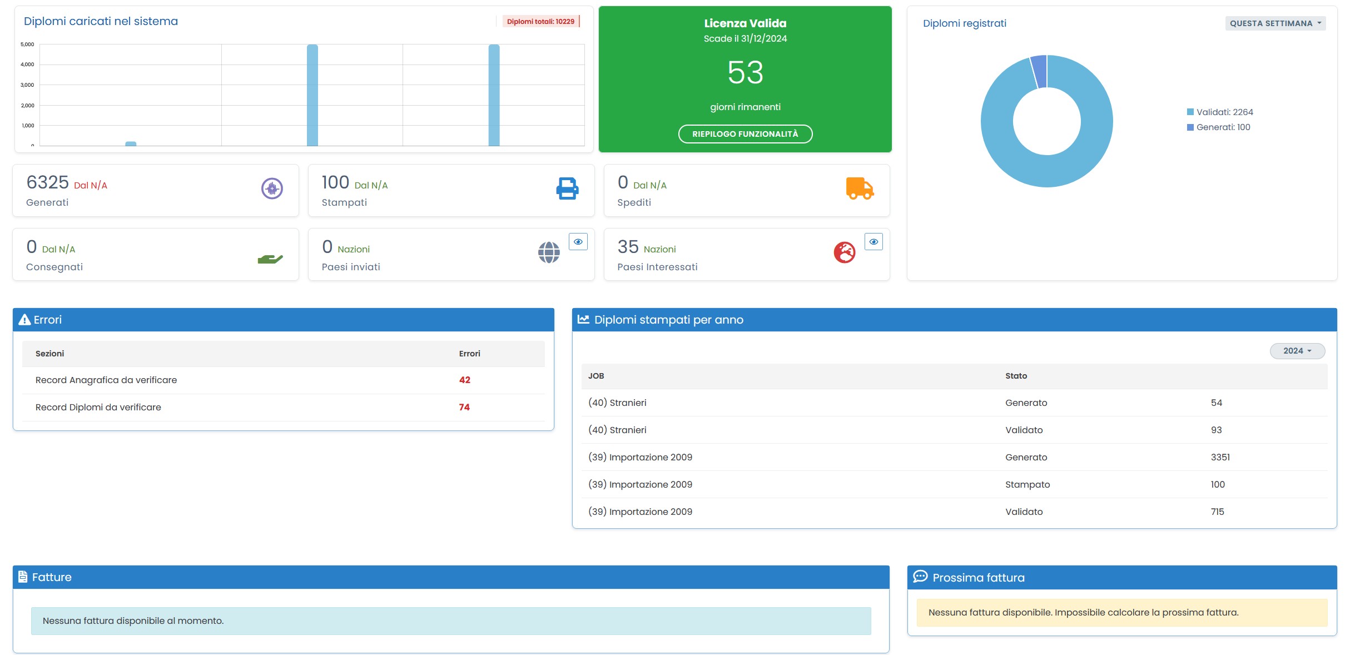Click the red globe Paesi Interessati icon
The image size is (1345, 655).
click(x=844, y=252)
